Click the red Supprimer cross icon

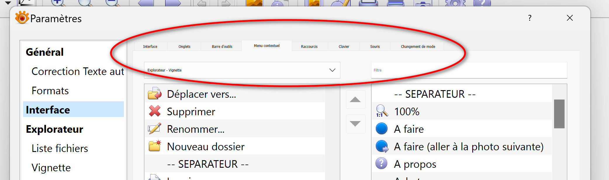tap(155, 111)
